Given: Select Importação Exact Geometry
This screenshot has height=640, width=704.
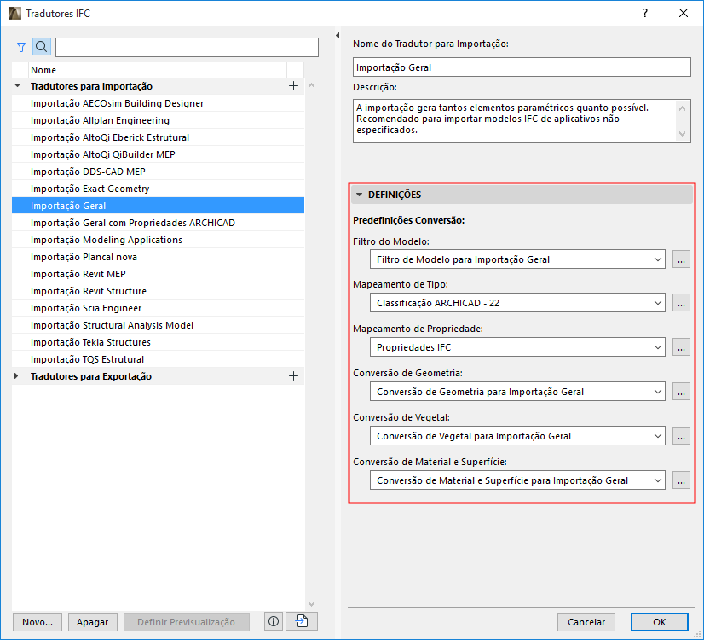Looking at the screenshot, I should (158, 189).
